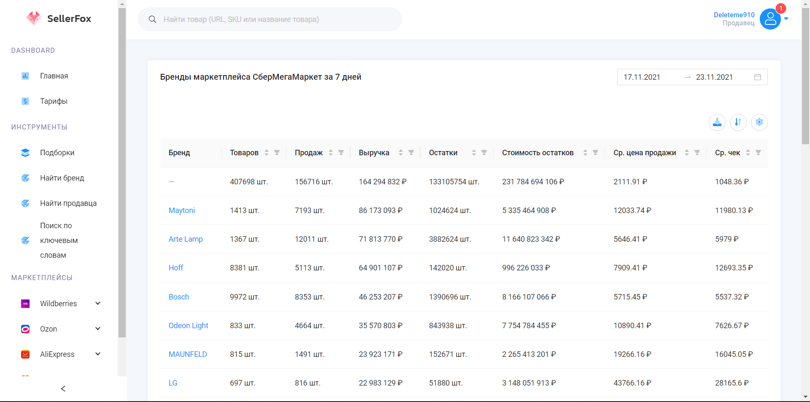Open the Bosch brand link
Viewport: 810px width, 402px height.
click(179, 297)
